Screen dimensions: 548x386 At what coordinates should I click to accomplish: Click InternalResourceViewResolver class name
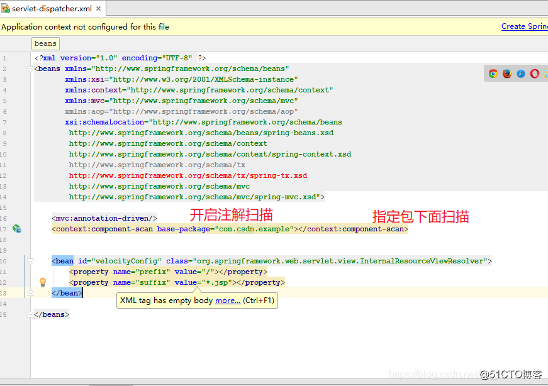pos(422,261)
